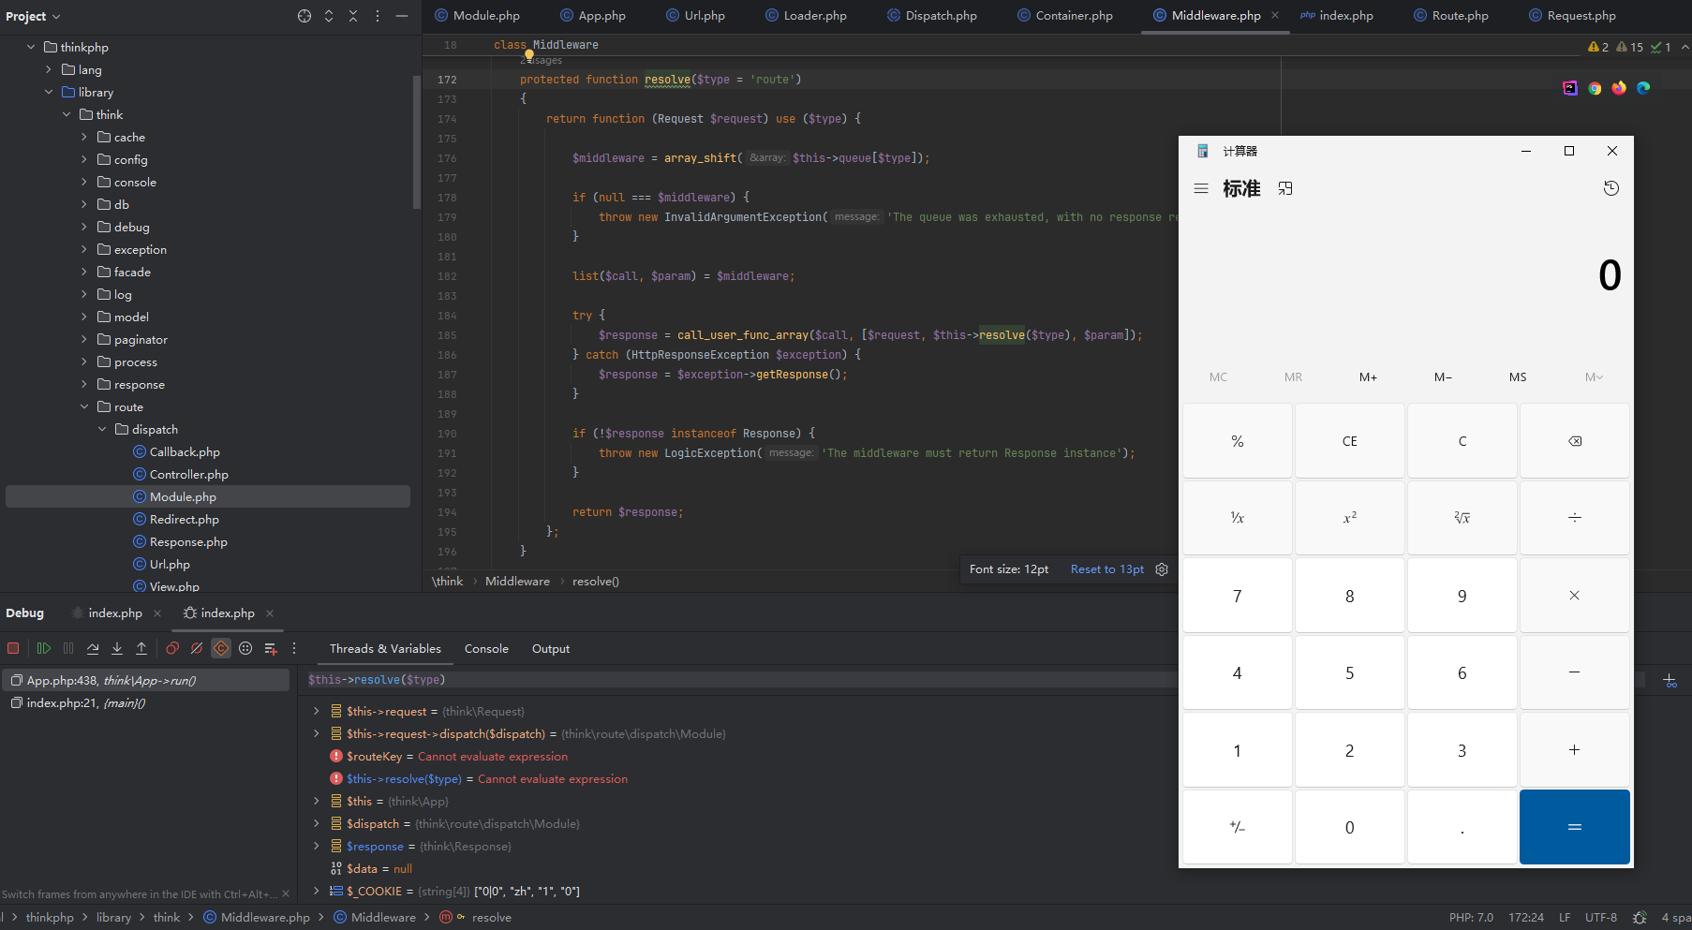
Task: Toggle calculator keep-on-top mode icon
Action: [x=1285, y=189]
